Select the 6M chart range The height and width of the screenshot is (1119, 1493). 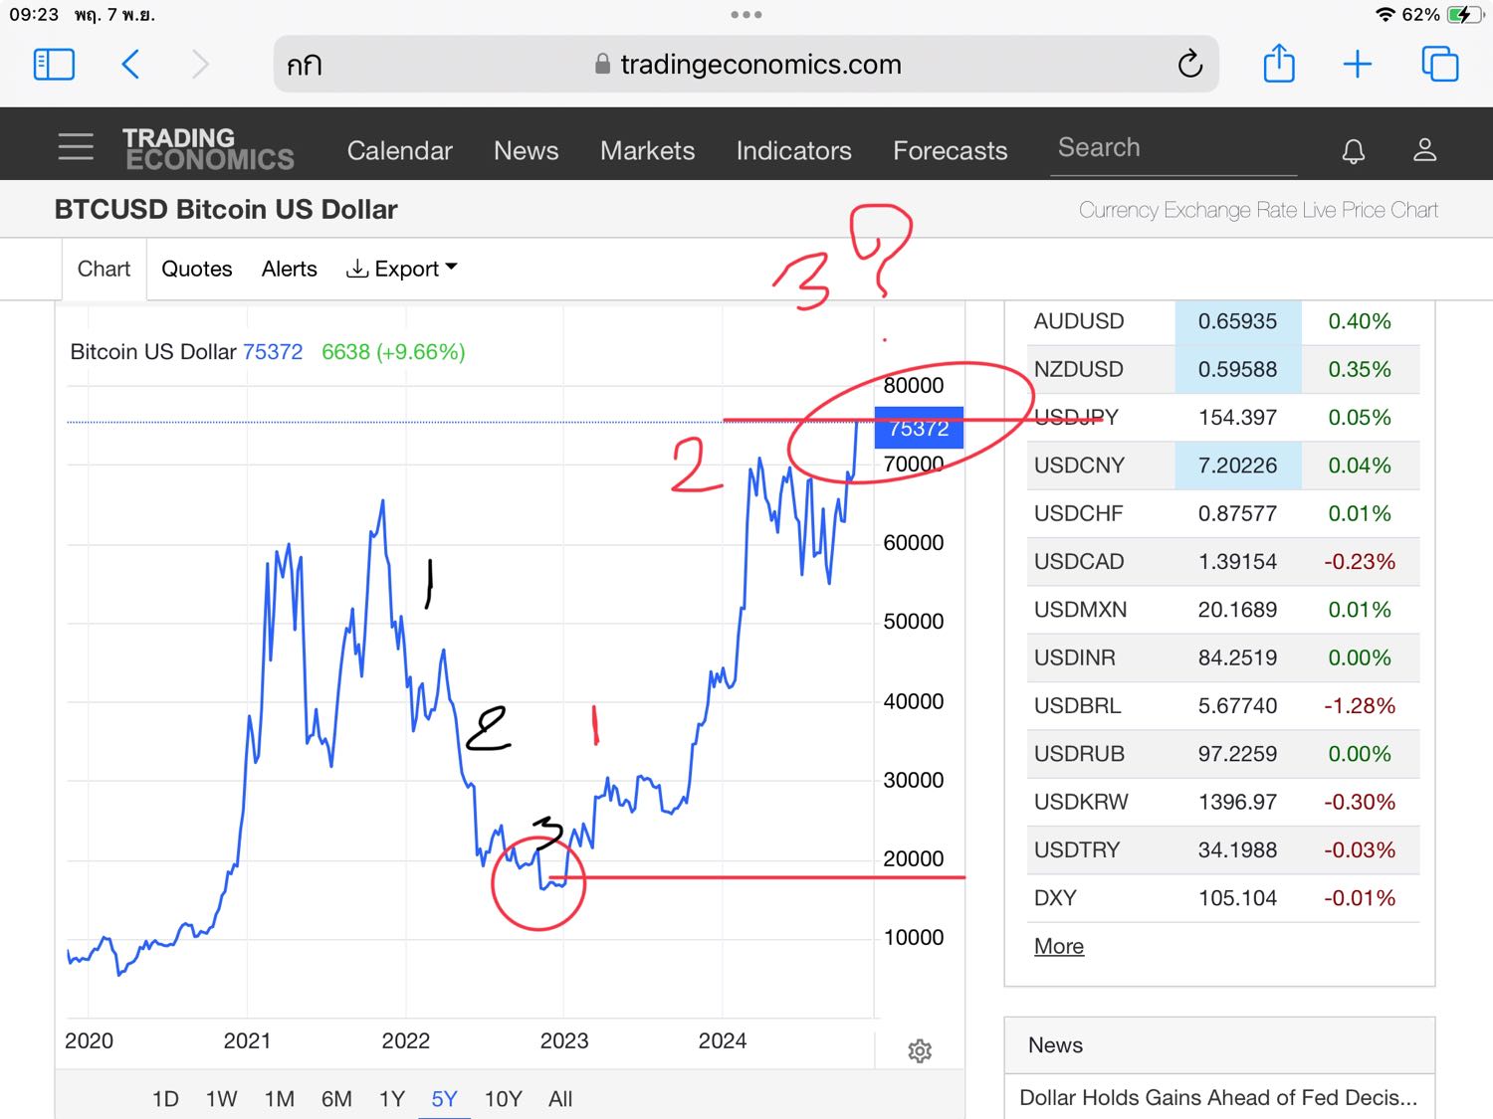[x=336, y=1099]
